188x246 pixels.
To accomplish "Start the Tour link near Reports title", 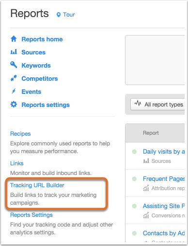I will [x=69, y=15].
